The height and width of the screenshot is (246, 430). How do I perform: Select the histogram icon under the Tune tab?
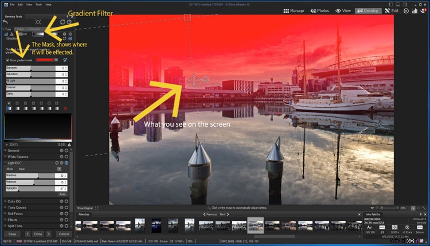pyautogui.click(x=6, y=34)
